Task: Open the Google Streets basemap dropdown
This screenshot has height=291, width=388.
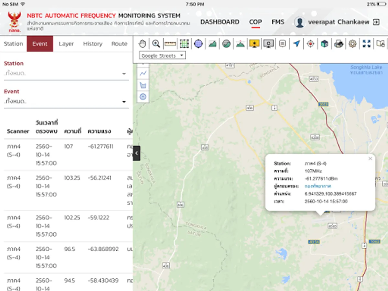Action: point(162,56)
